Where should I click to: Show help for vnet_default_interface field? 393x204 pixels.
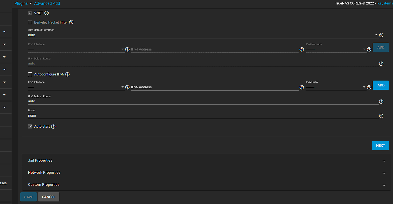click(381, 35)
